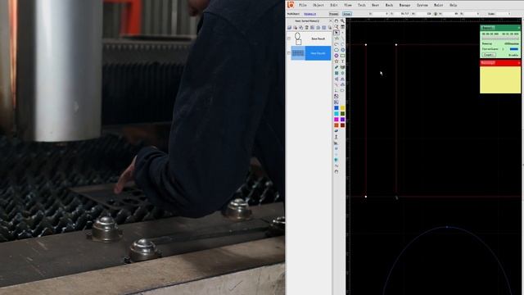Pick the magenta layer color swatch
Image resolution: width=524 pixels, height=295 pixels.
337,120
